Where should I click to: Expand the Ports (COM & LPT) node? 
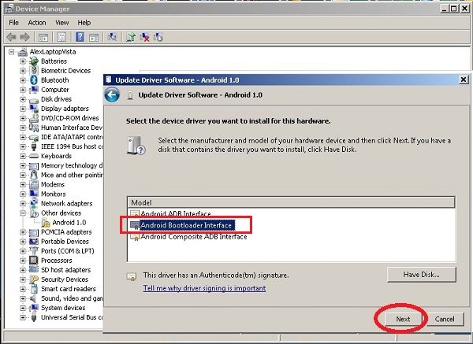click(23, 251)
